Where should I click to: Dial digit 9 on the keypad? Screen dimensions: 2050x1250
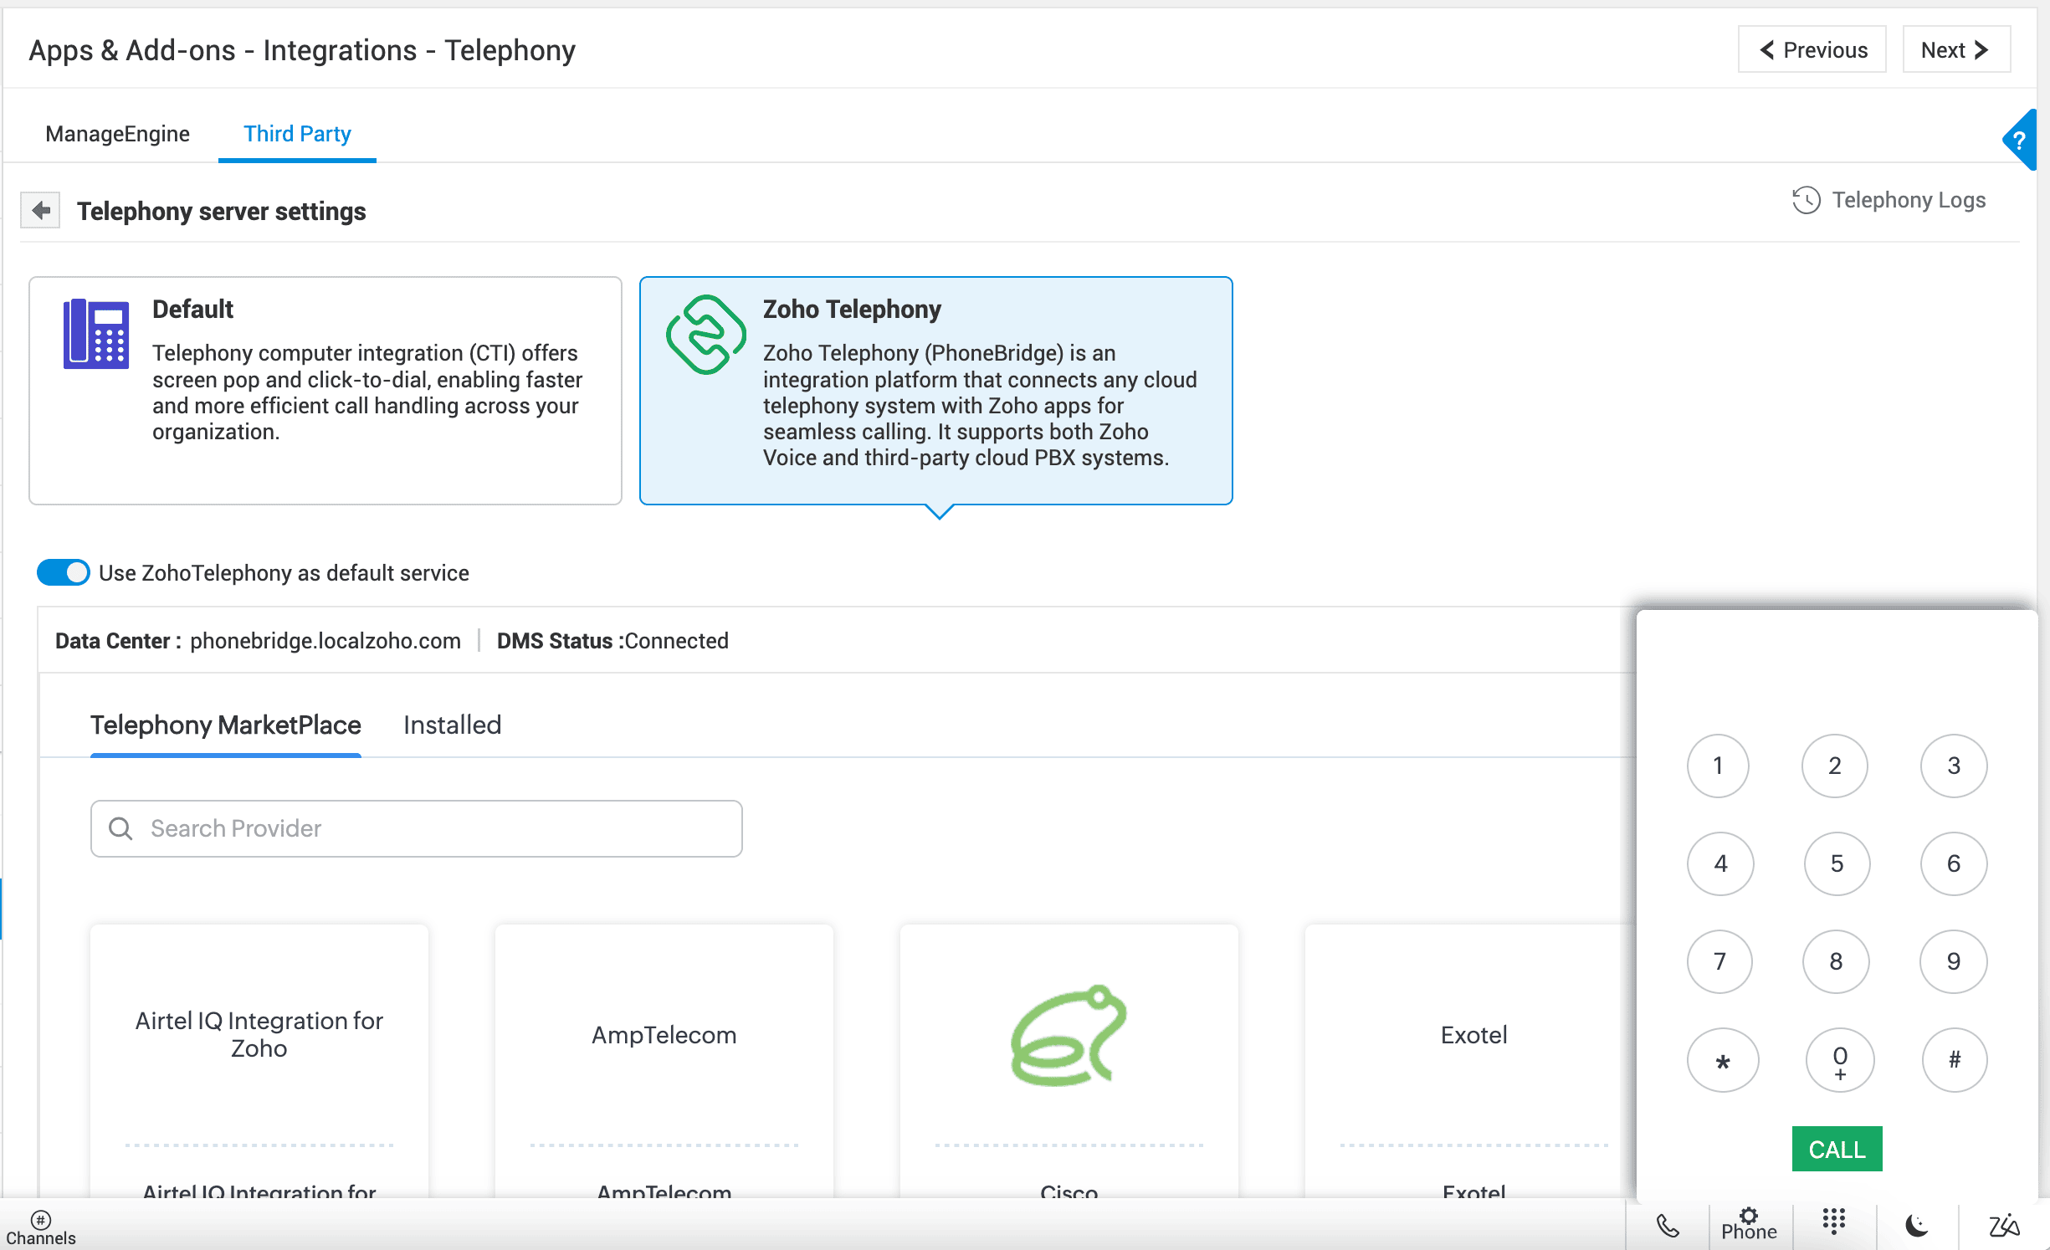click(x=1954, y=961)
